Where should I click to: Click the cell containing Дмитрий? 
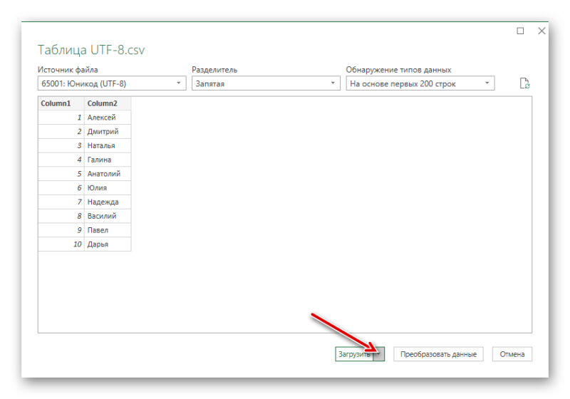(x=108, y=132)
